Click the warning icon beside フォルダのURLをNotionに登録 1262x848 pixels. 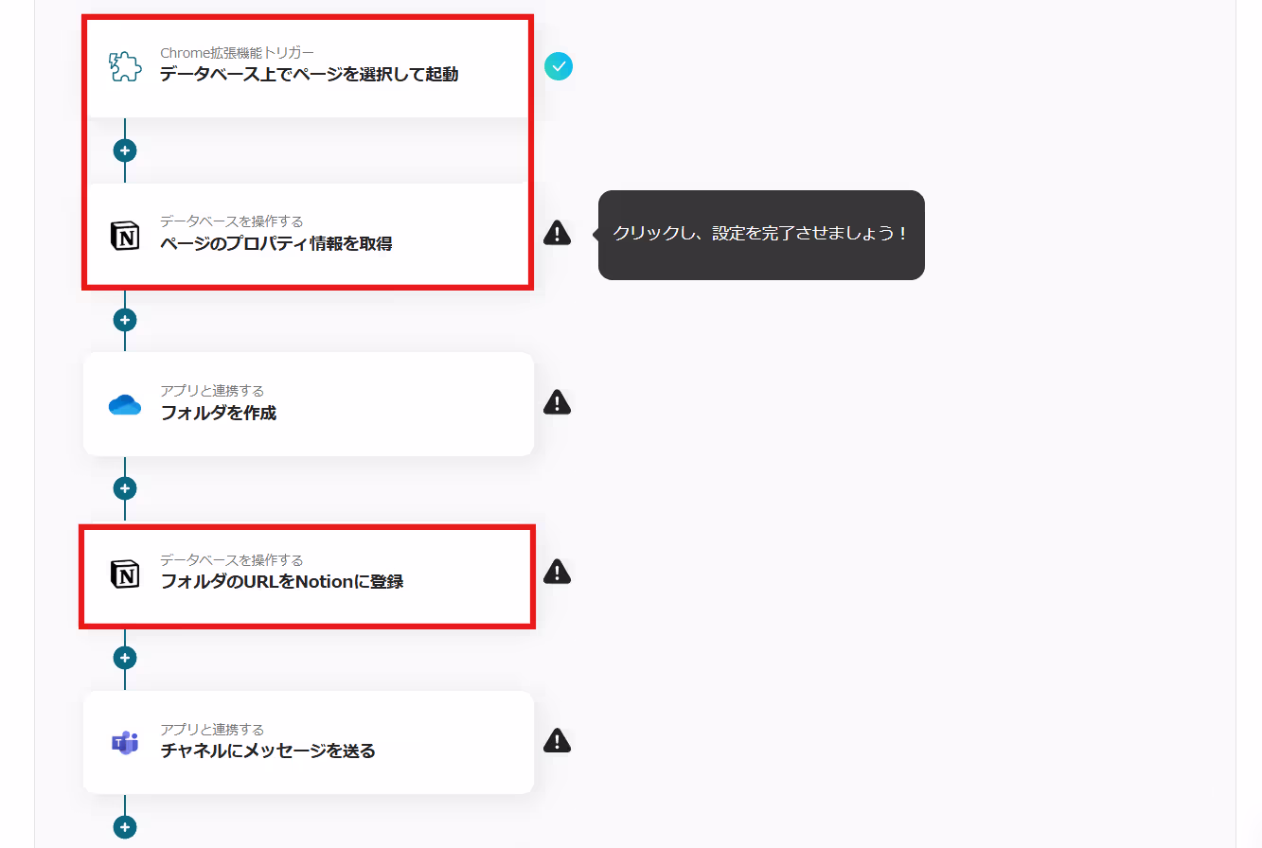[558, 572]
